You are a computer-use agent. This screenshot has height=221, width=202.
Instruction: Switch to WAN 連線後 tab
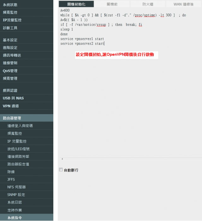click(x=184, y=4)
